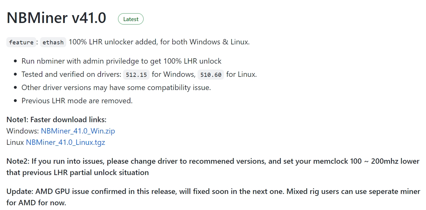Viewport: 426px width, 210px height.
Task: Click the green Latest release badge
Action: click(x=131, y=19)
